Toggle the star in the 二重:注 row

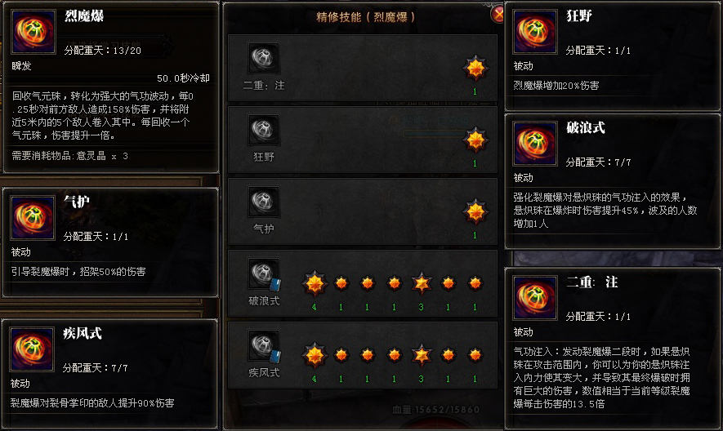point(475,69)
